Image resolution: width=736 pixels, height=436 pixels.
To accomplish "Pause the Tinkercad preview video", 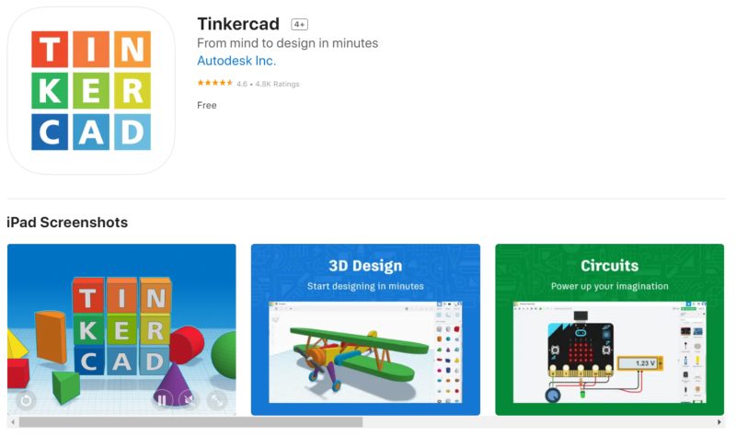I will pos(162,400).
